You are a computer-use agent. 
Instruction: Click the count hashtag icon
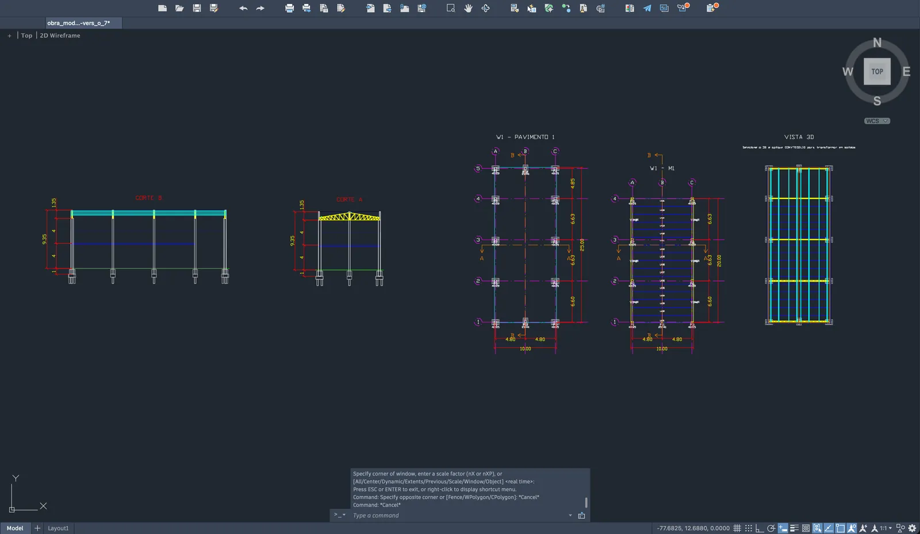pyautogui.click(x=601, y=8)
